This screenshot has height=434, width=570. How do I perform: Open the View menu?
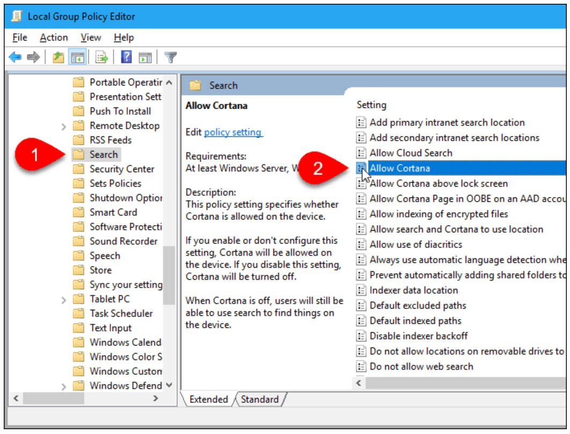(x=91, y=37)
